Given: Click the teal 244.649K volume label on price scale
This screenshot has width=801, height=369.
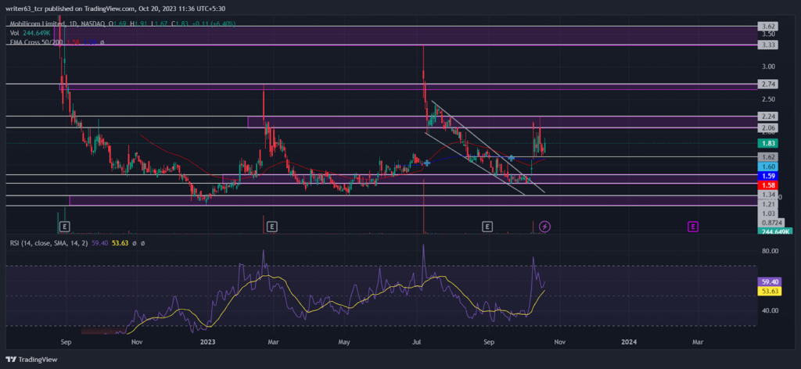Looking at the screenshot, I should [x=775, y=231].
